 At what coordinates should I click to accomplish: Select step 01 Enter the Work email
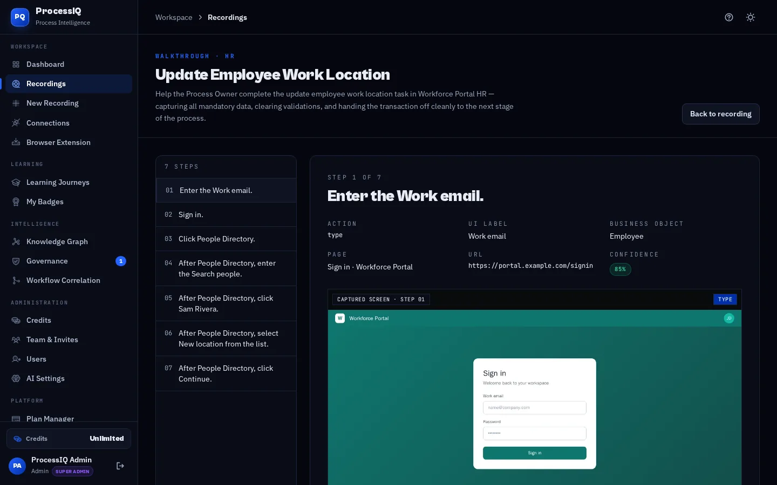[x=226, y=190]
